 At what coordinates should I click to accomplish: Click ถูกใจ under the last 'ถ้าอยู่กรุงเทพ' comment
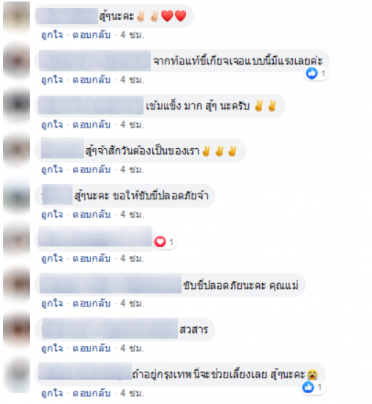point(52,393)
